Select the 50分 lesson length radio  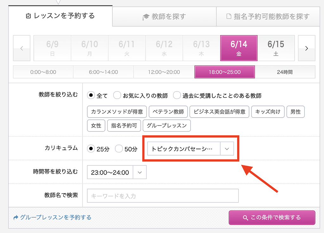tap(119, 149)
